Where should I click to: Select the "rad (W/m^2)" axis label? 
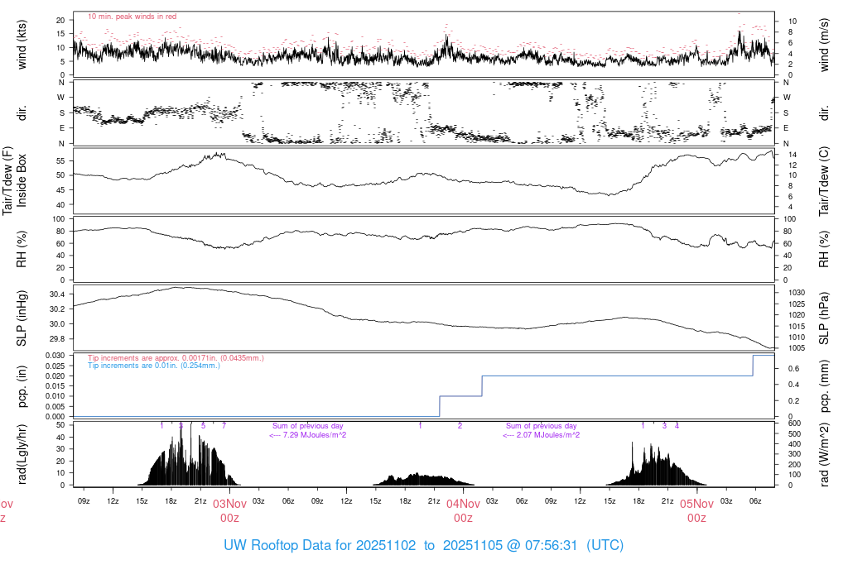pyautogui.click(x=824, y=454)
